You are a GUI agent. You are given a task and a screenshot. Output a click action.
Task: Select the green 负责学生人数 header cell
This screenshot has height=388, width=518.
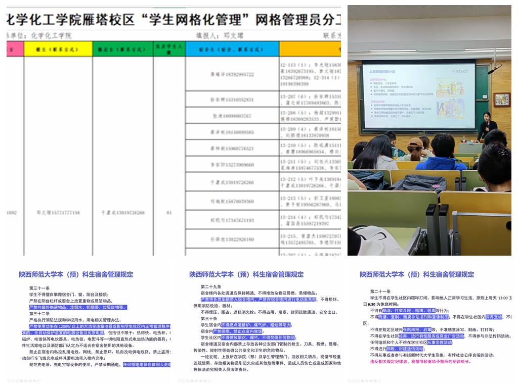pos(169,49)
